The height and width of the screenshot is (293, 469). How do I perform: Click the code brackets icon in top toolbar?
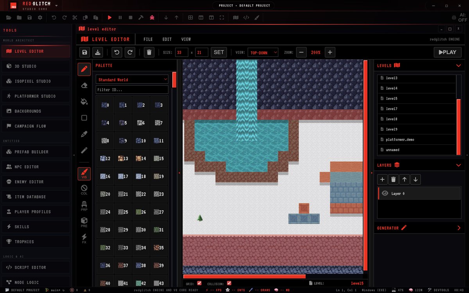(x=246, y=18)
